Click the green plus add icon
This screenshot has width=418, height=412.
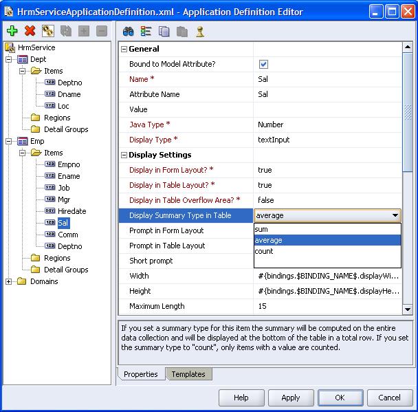(x=12, y=31)
